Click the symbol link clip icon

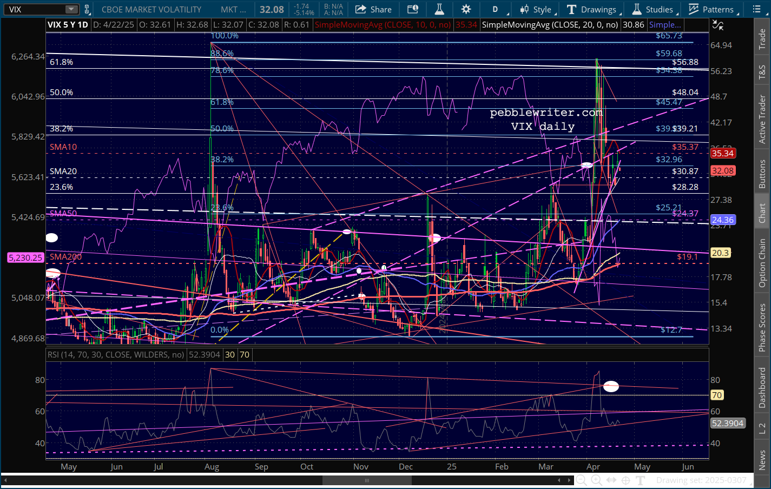(87, 9)
